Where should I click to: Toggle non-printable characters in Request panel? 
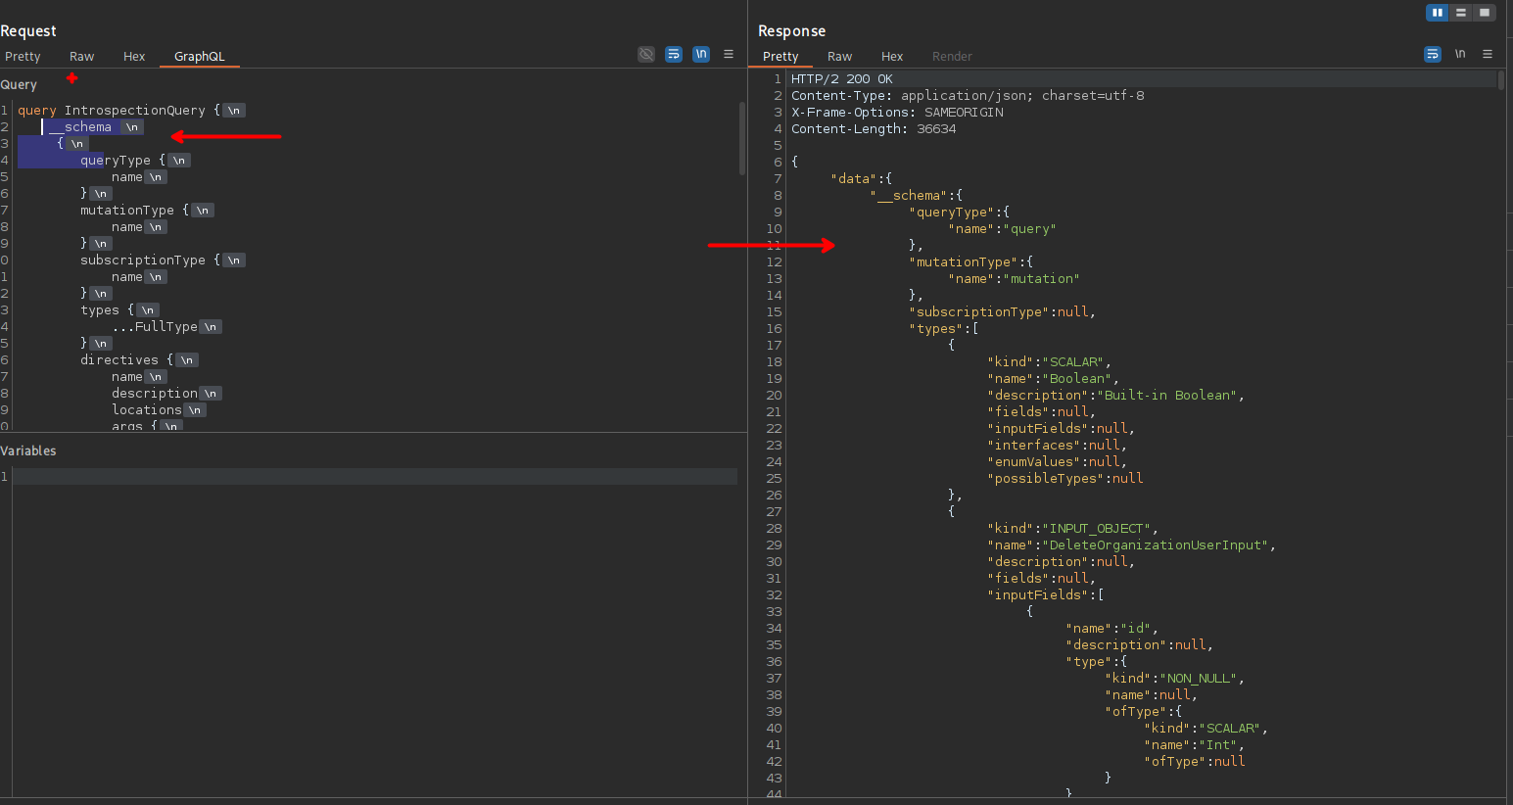point(701,55)
